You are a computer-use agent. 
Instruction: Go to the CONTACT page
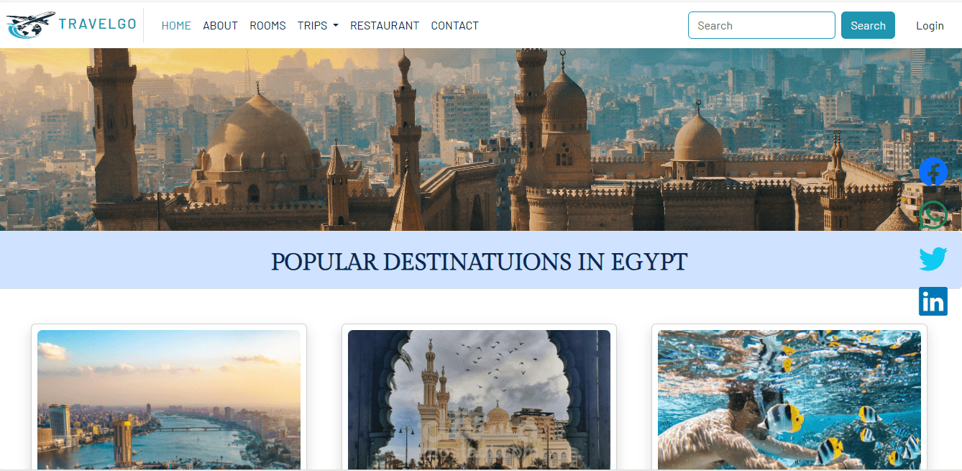point(454,25)
